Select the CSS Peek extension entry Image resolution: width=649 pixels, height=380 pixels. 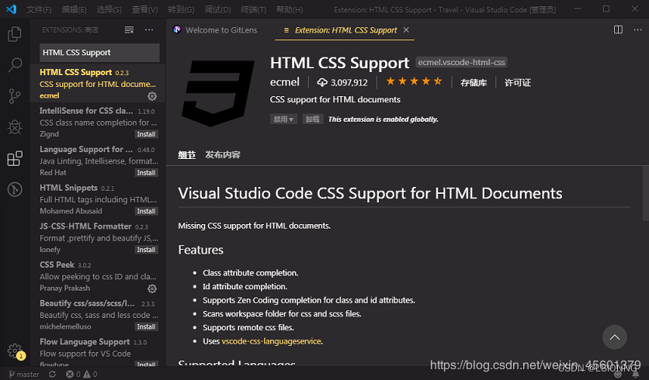[x=98, y=276]
